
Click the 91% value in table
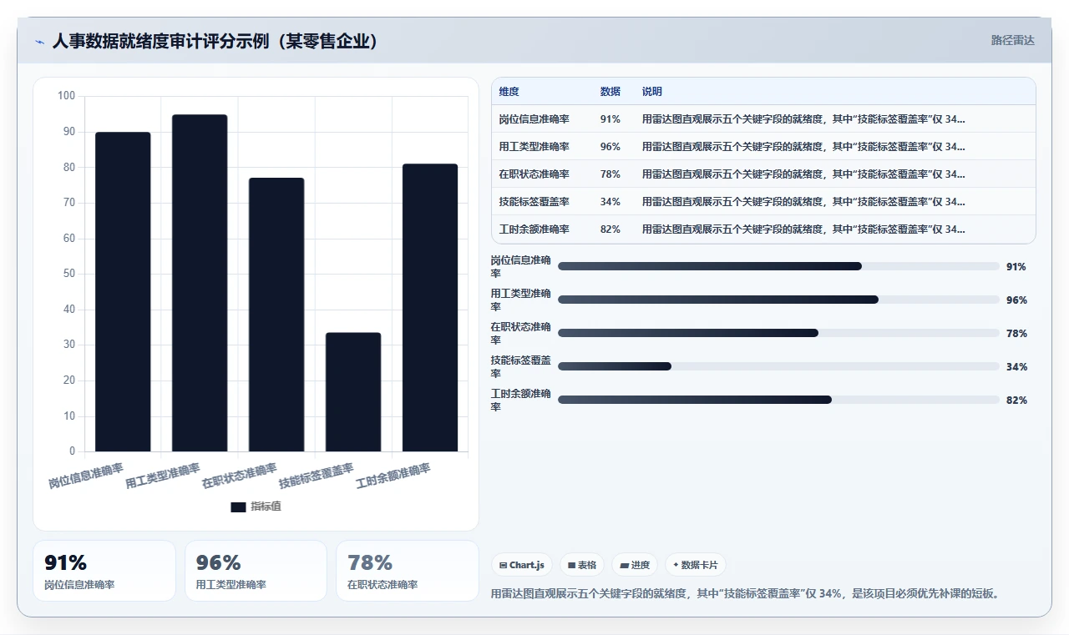click(610, 119)
